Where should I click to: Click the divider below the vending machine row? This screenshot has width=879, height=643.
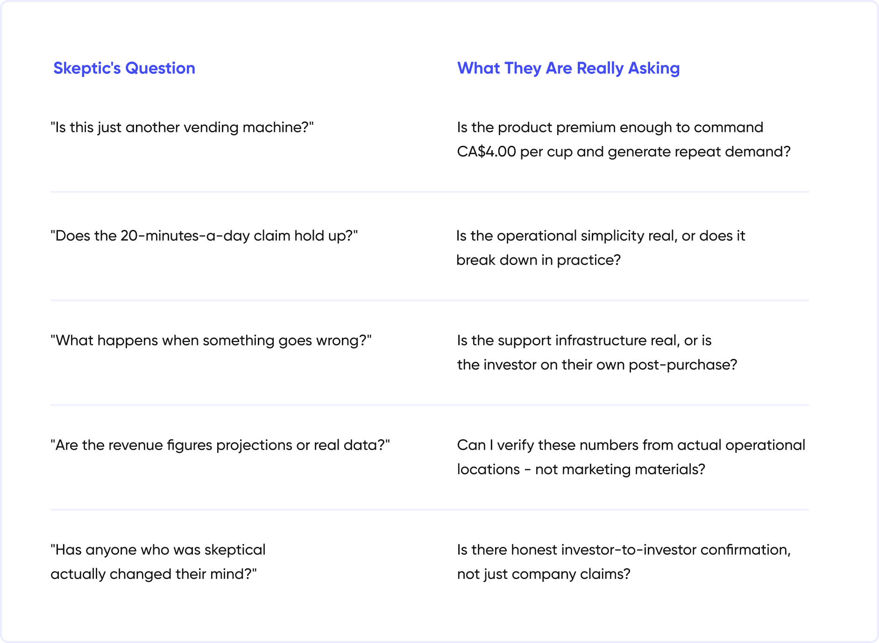coord(430,192)
